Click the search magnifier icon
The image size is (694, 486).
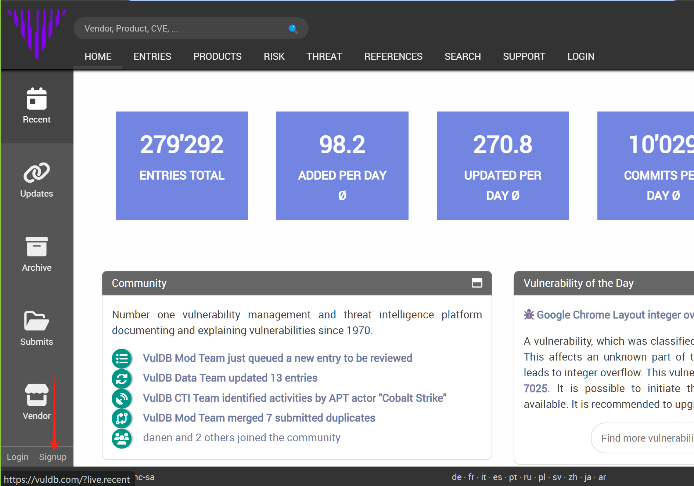click(293, 29)
